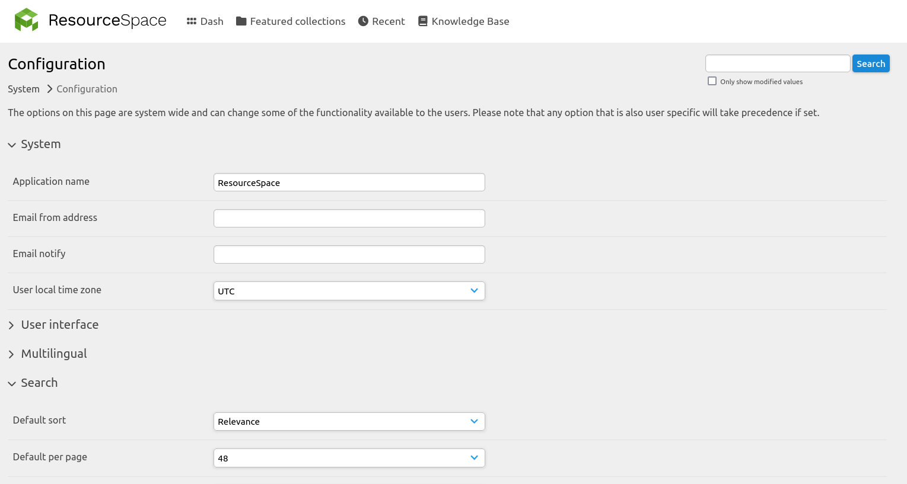Click the Email from address label
The image size is (907, 484).
point(55,217)
